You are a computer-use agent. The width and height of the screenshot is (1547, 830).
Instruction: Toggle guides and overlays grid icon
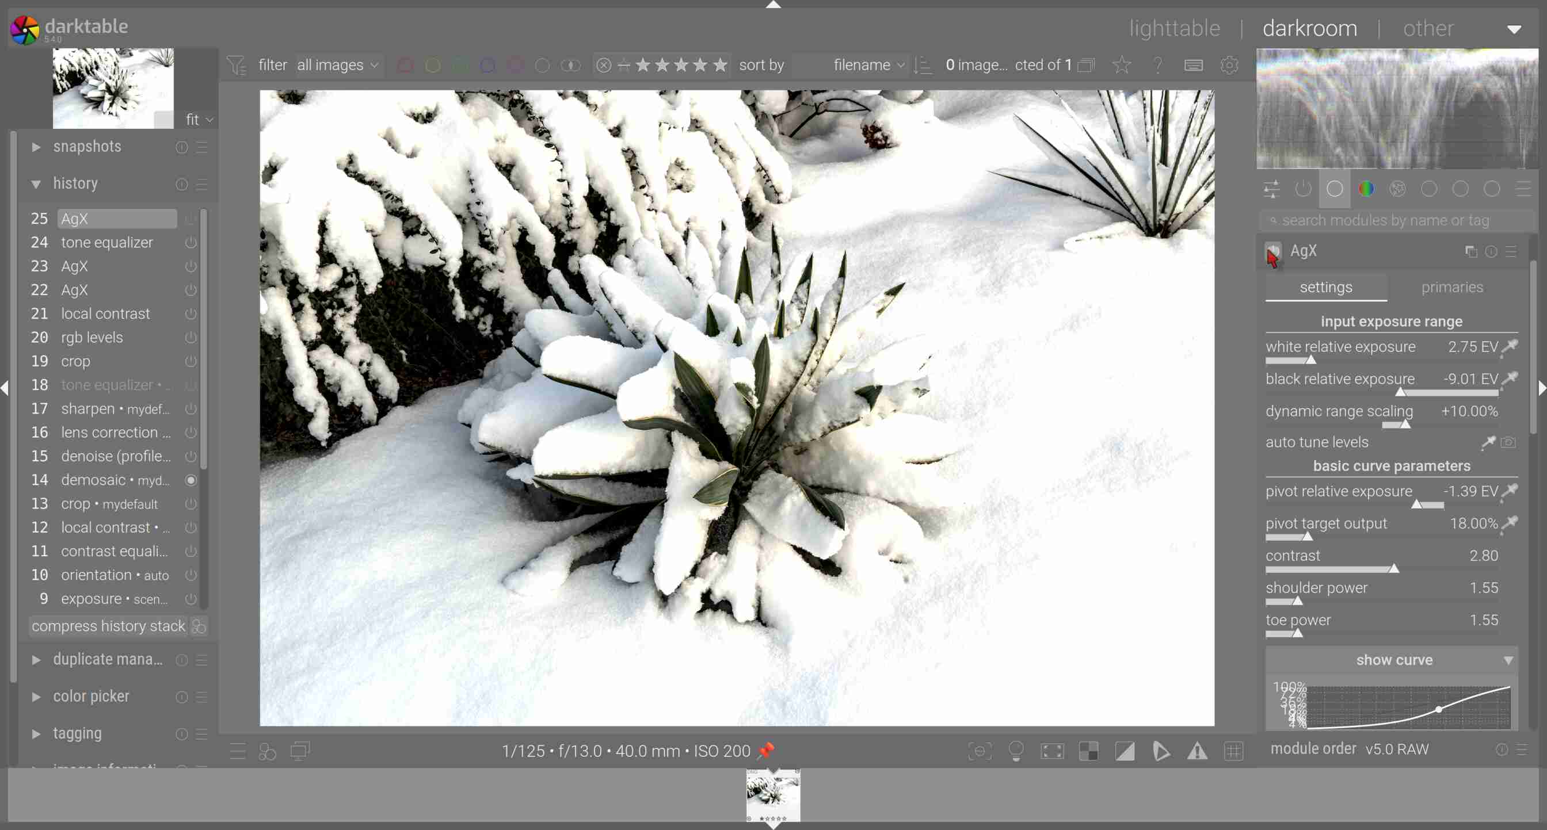pos(1233,751)
